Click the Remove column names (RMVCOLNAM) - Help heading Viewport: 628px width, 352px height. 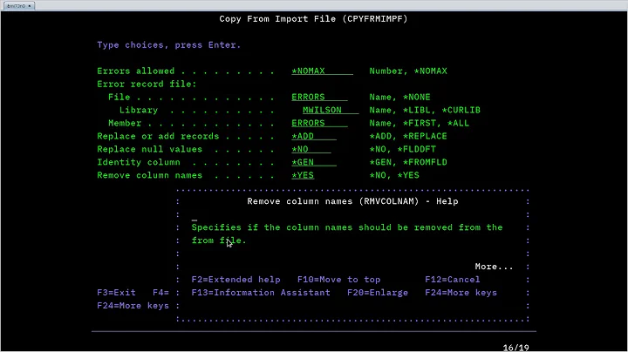(352, 201)
